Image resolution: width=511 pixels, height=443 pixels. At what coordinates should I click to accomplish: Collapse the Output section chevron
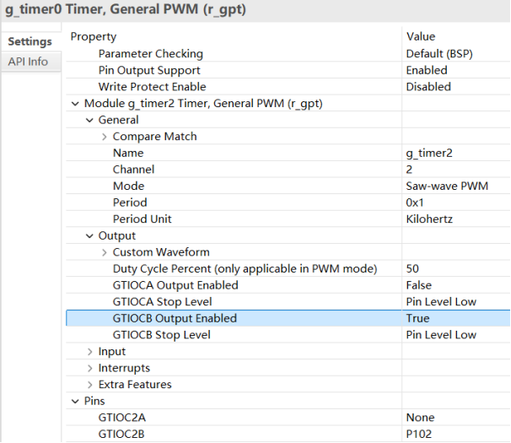pos(89,236)
